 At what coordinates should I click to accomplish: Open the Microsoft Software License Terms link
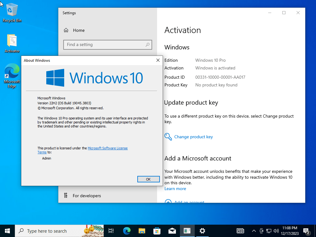108,148
